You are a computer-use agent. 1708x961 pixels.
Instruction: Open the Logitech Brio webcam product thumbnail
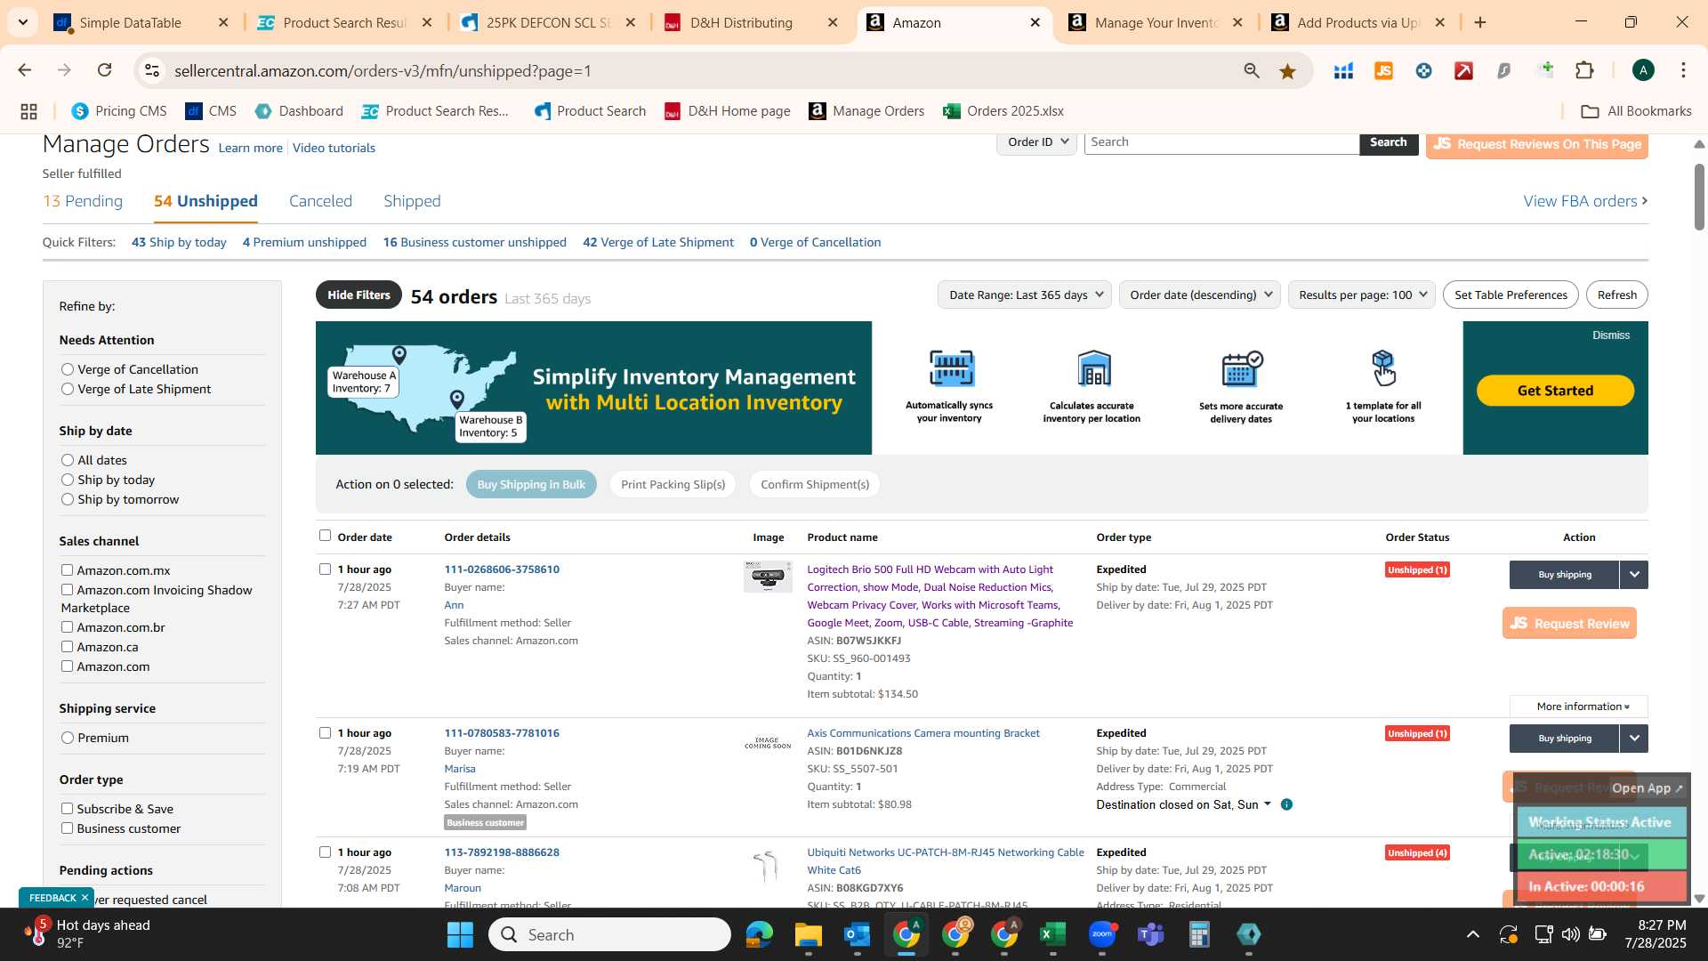[768, 577]
